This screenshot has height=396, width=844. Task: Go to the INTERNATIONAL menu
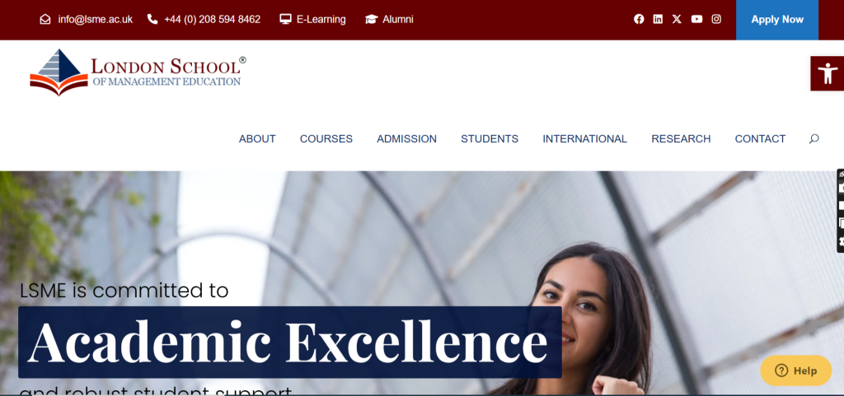point(584,138)
